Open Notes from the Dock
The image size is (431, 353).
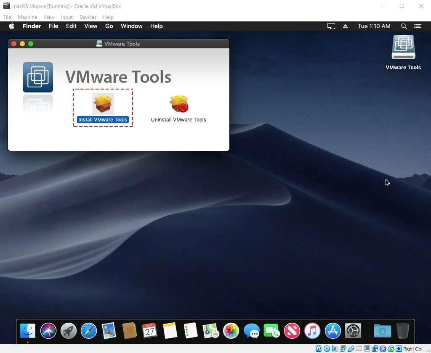[170, 330]
